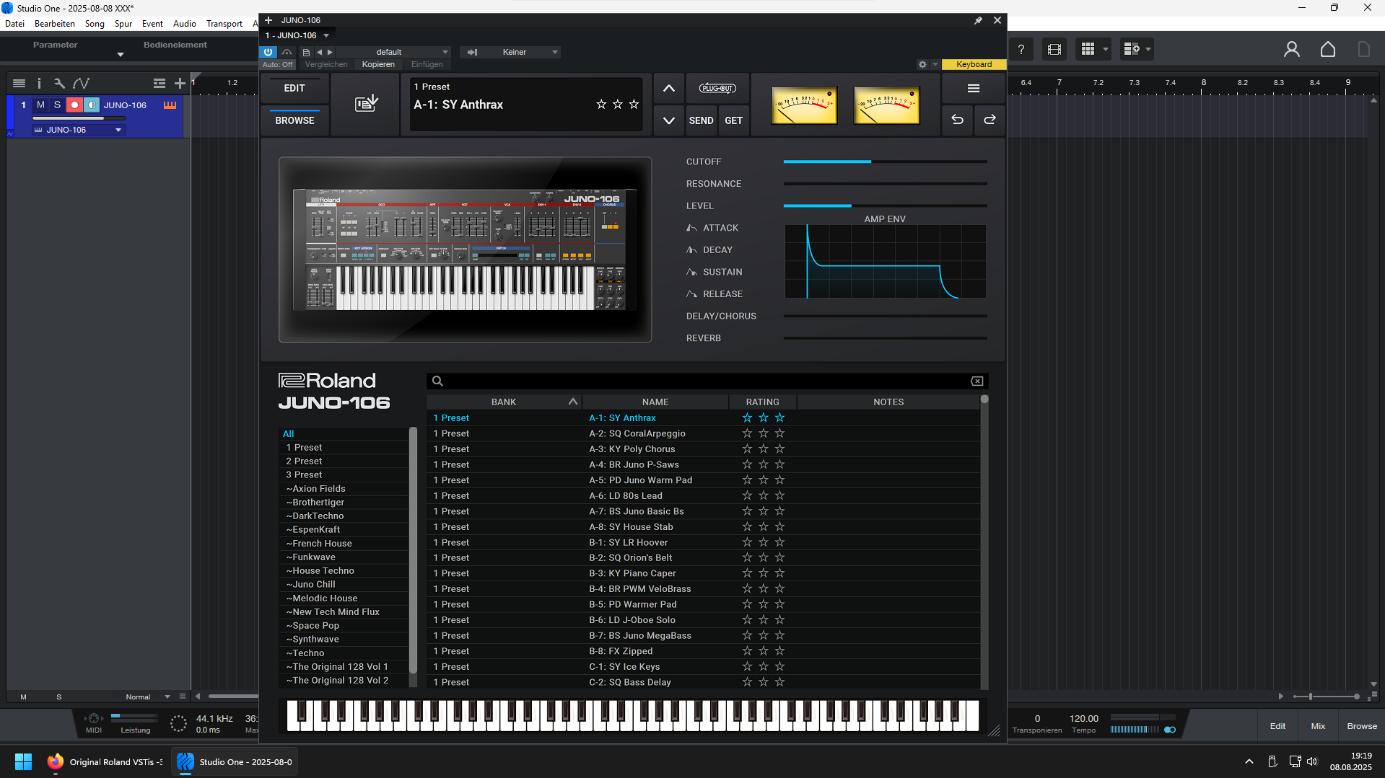The height and width of the screenshot is (778, 1385).
Task: Click the GET button
Action: [x=733, y=120]
